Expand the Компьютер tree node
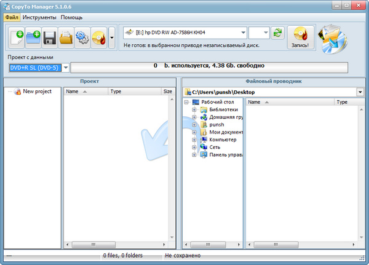Image resolution: width=369 pixels, height=265 pixels. pos(194,140)
